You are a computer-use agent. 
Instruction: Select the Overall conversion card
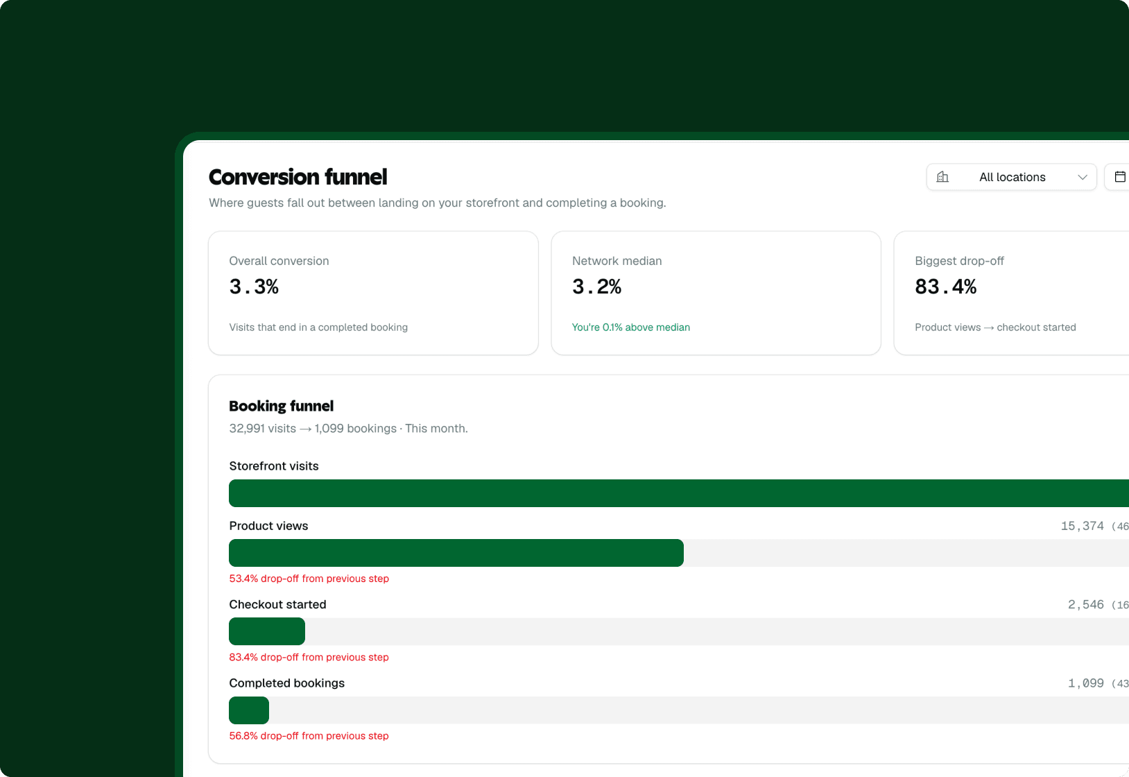(373, 293)
